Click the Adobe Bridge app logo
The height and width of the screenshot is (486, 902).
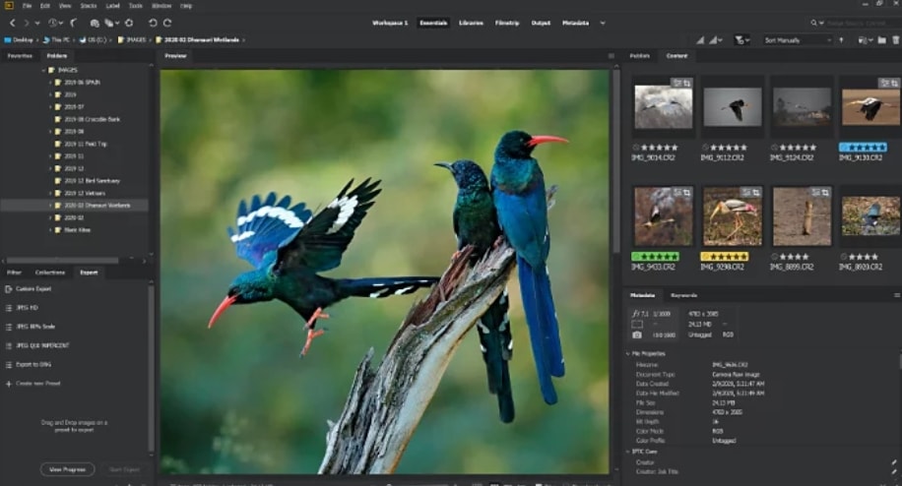click(9, 6)
